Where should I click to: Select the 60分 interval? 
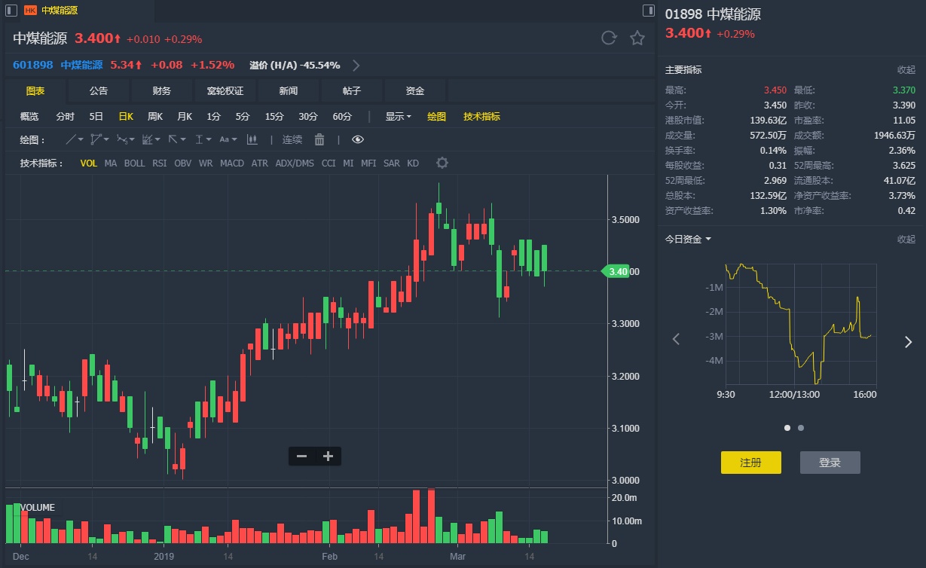point(342,117)
